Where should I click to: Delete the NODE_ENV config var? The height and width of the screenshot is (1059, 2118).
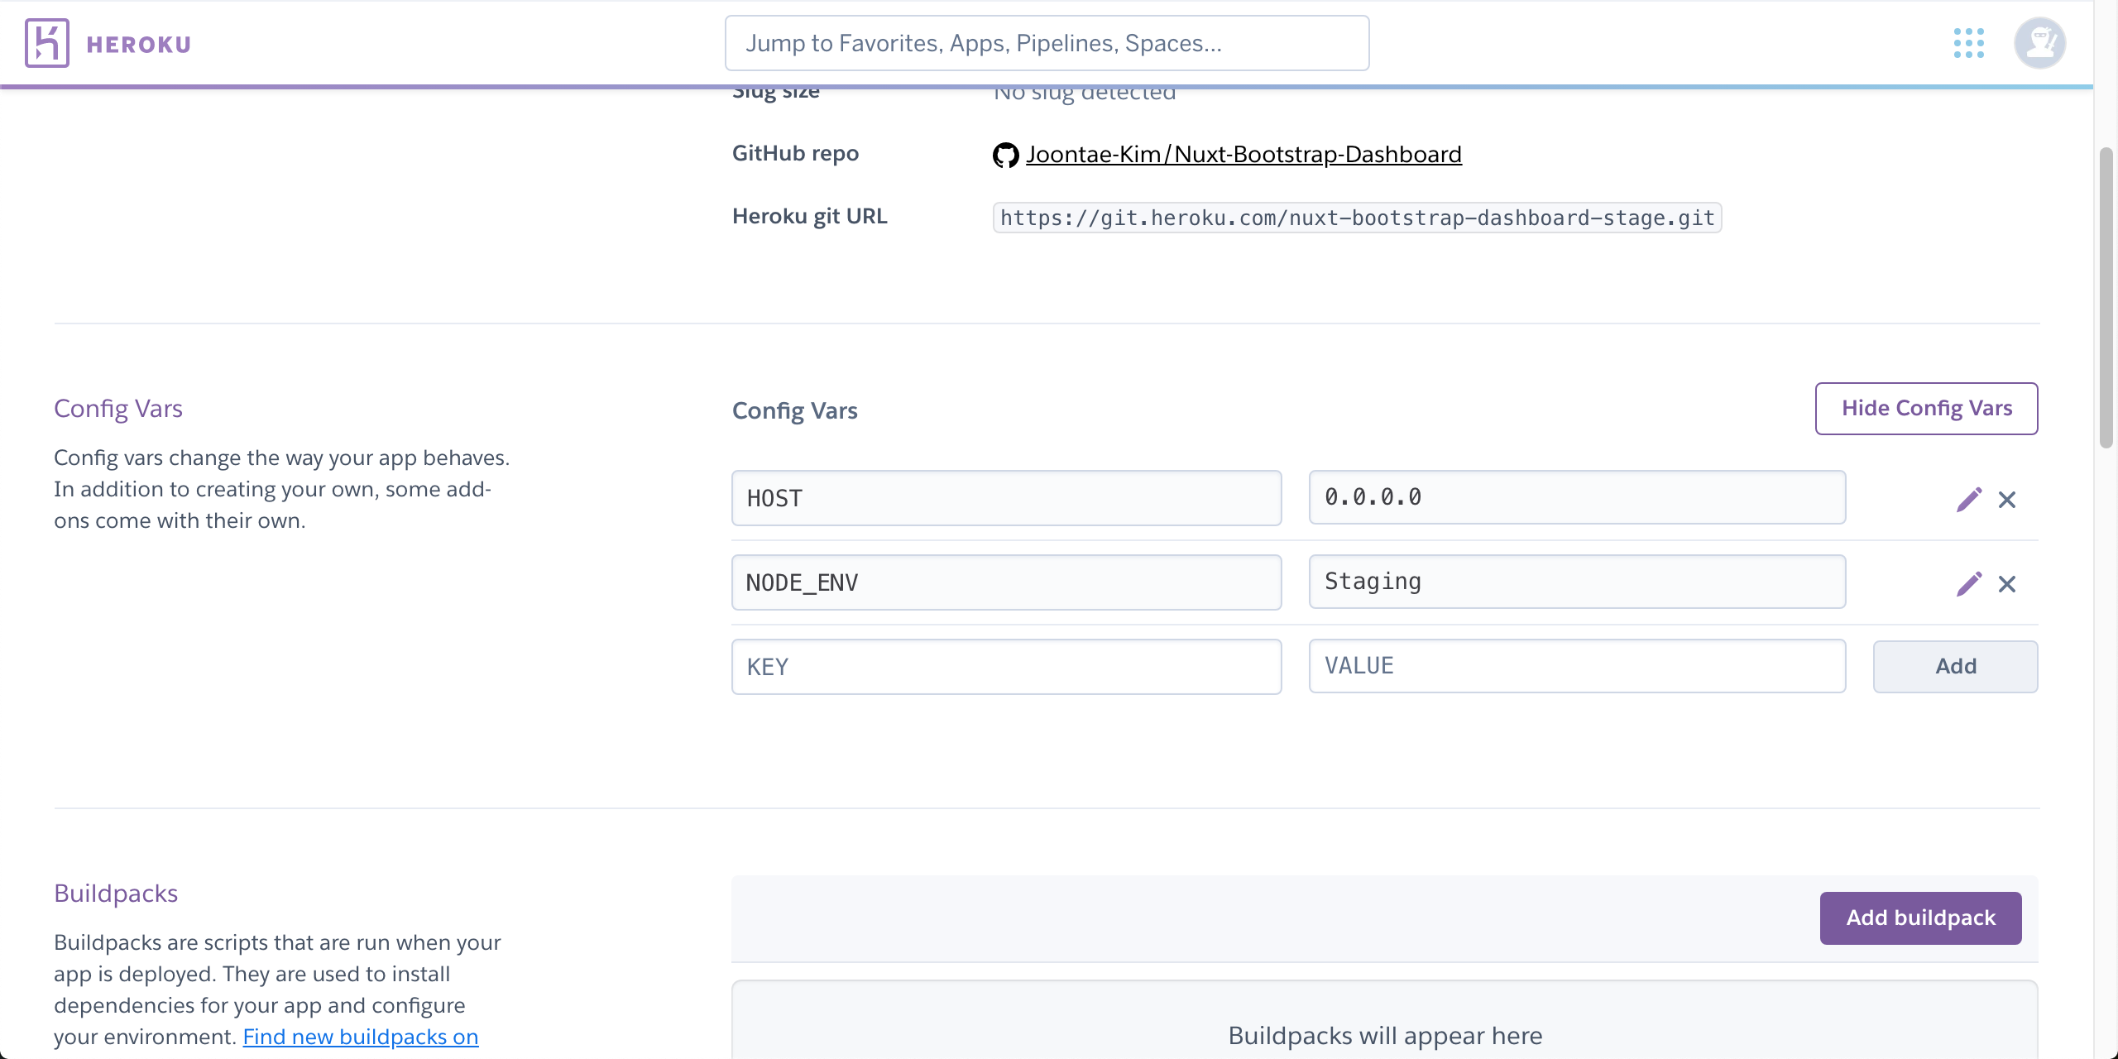[2006, 583]
